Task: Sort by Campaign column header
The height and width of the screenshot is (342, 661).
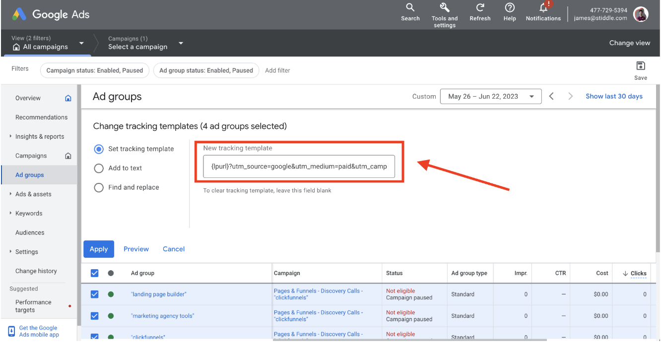Action: tap(287, 273)
